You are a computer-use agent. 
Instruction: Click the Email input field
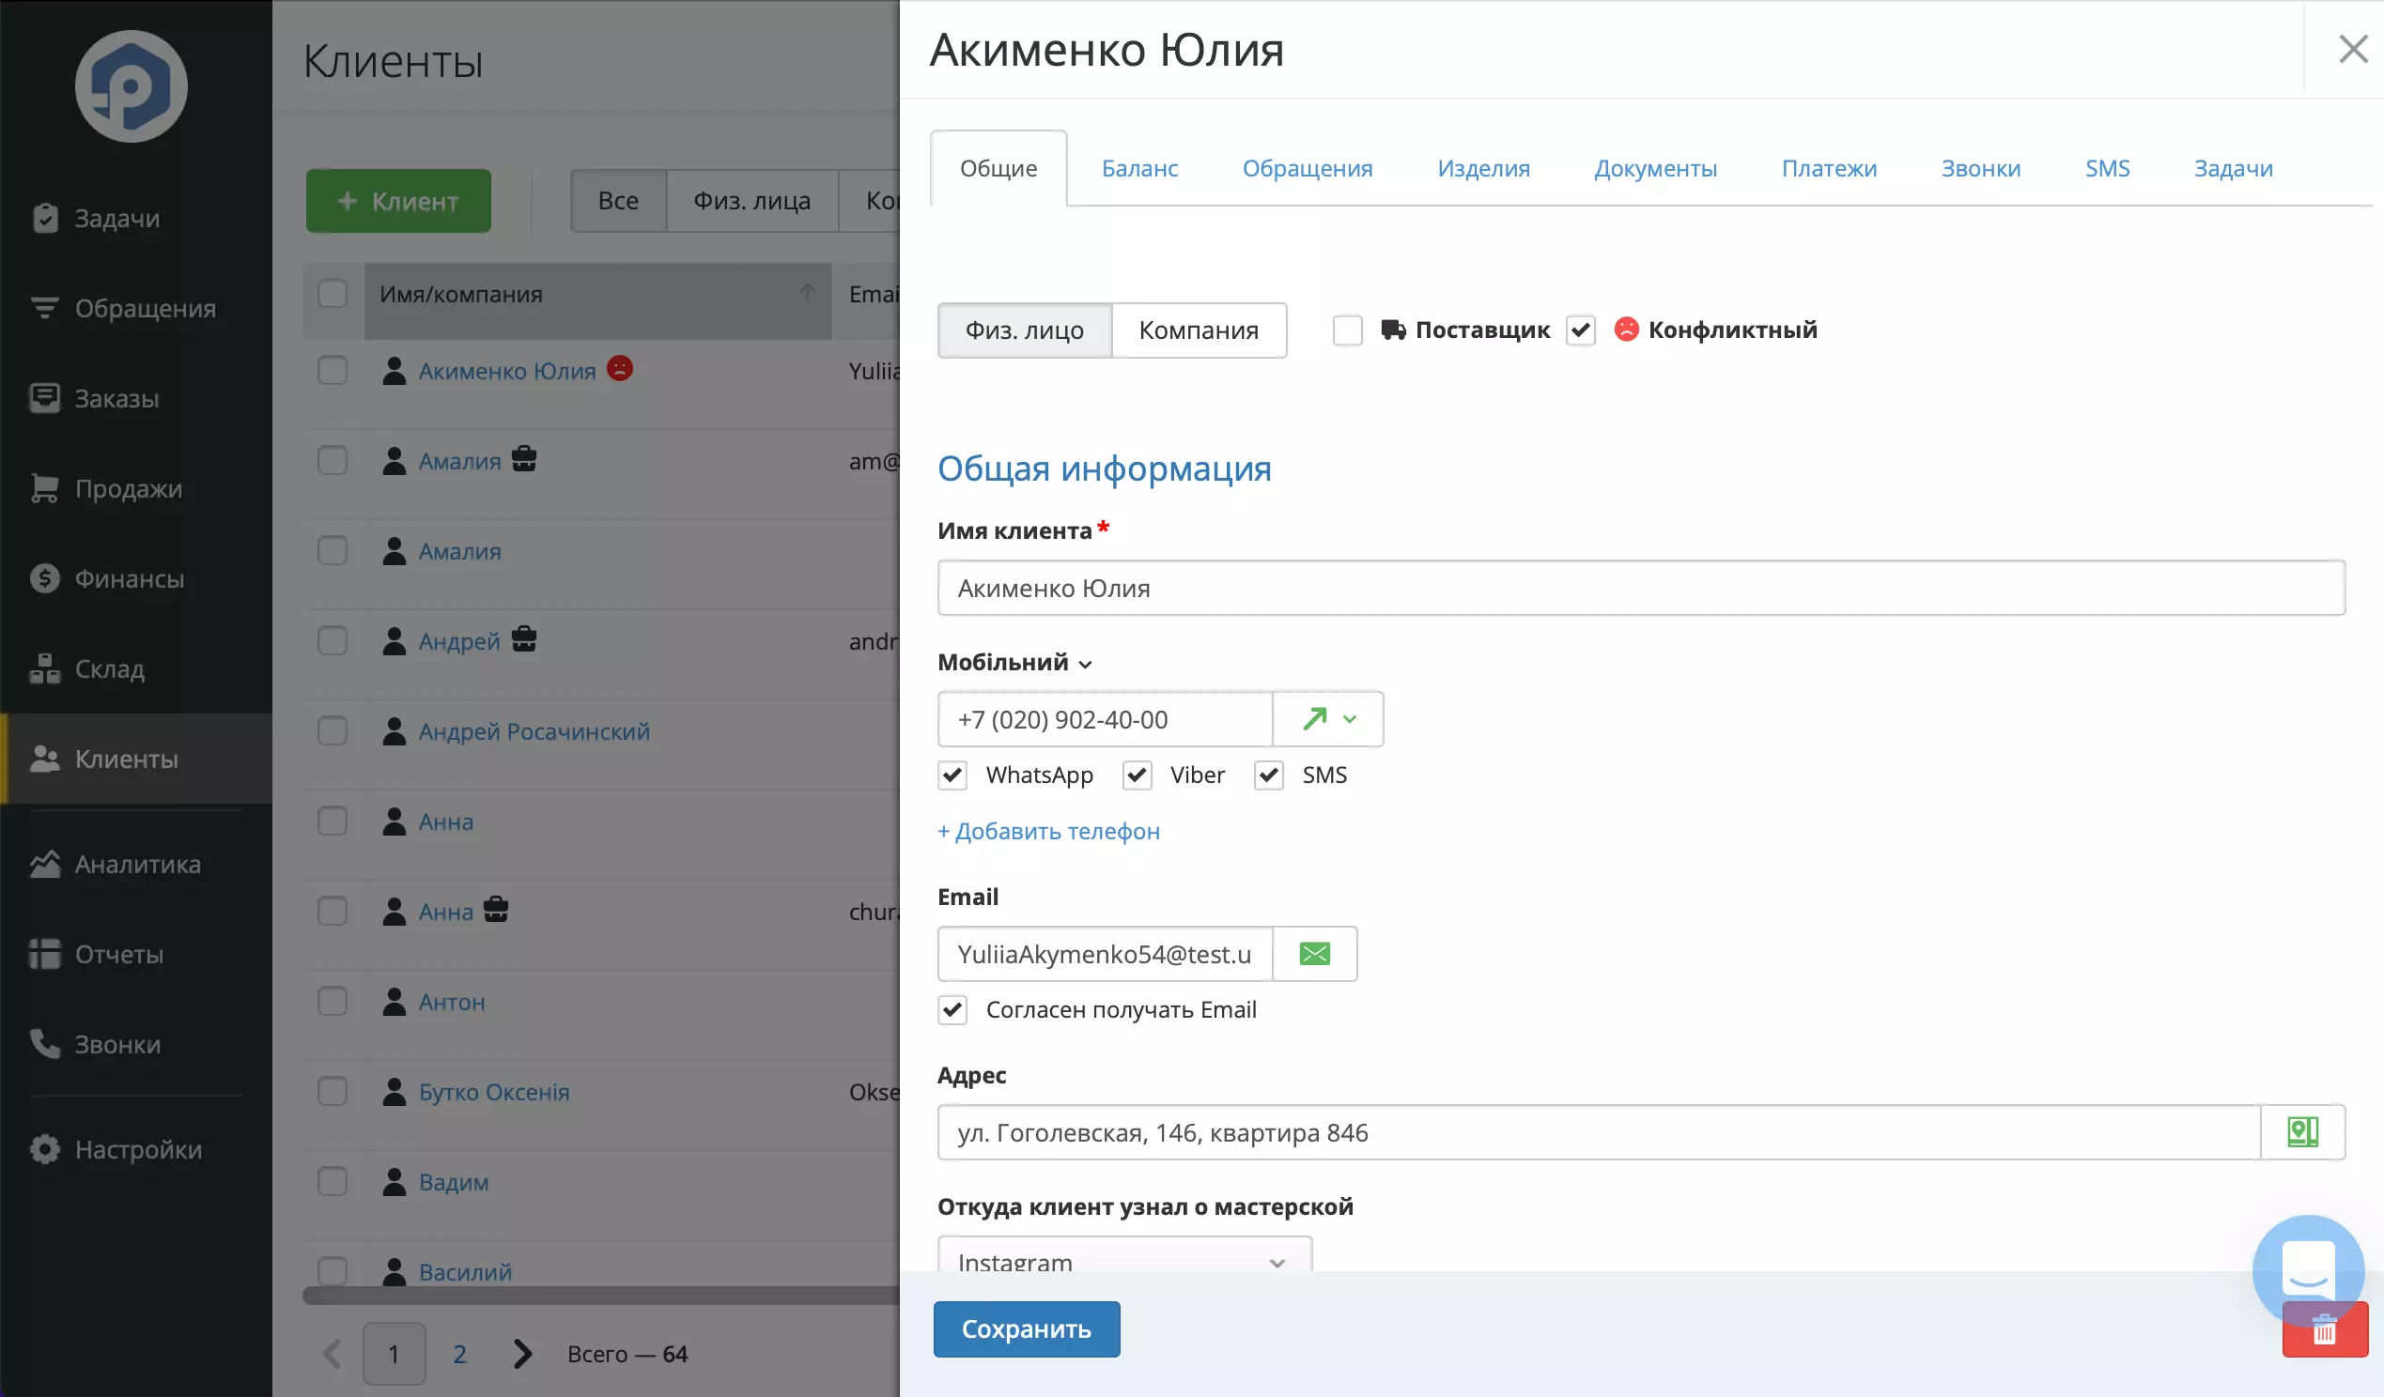(1104, 954)
